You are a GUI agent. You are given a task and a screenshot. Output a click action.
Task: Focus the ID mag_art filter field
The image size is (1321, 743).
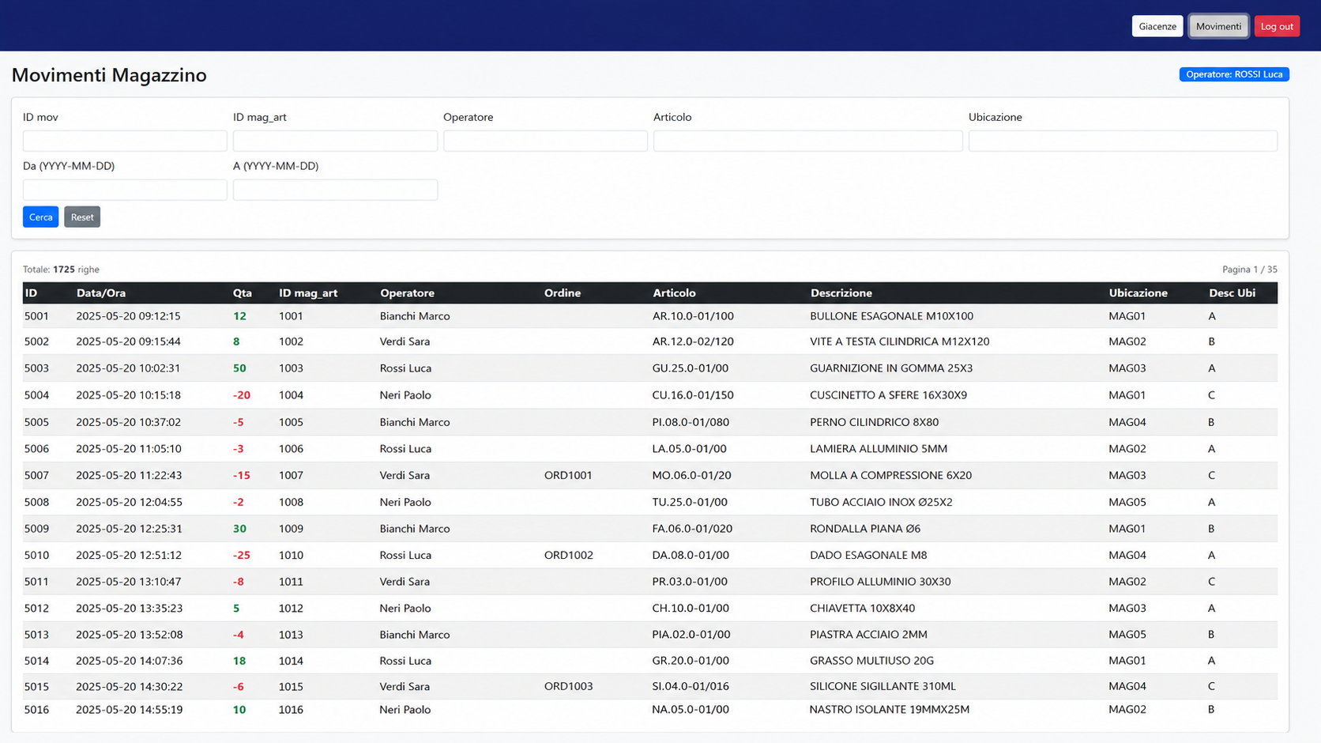(335, 141)
